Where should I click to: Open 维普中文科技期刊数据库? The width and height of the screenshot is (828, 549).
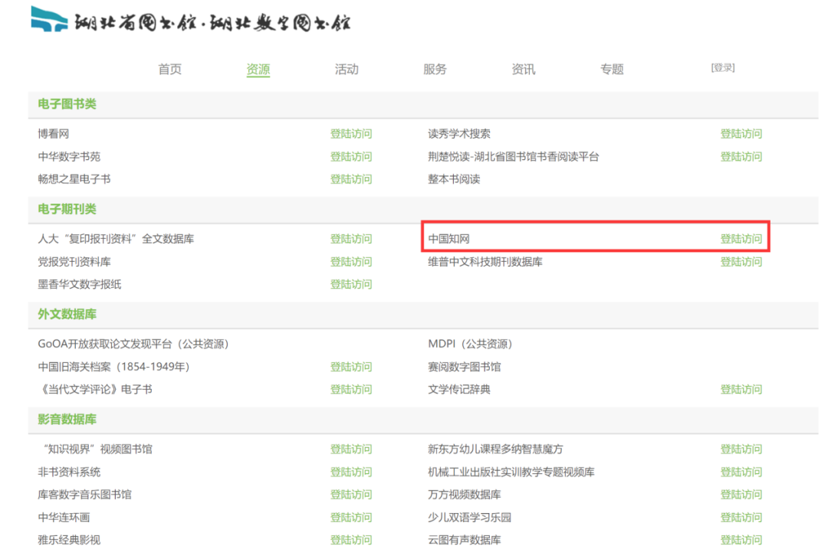[485, 262]
